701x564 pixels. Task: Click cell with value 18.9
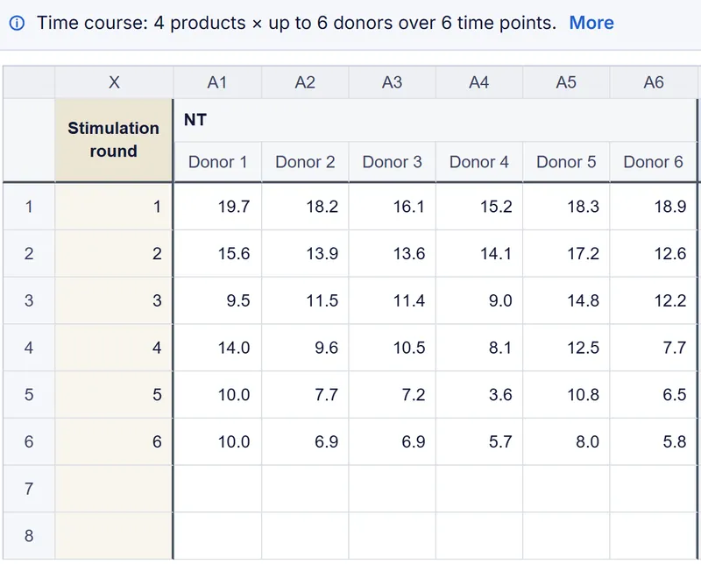click(653, 207)
